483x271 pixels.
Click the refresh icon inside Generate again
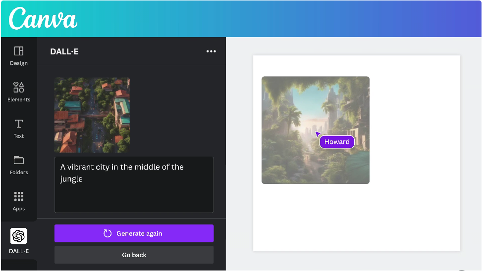[x=107, y=233]
